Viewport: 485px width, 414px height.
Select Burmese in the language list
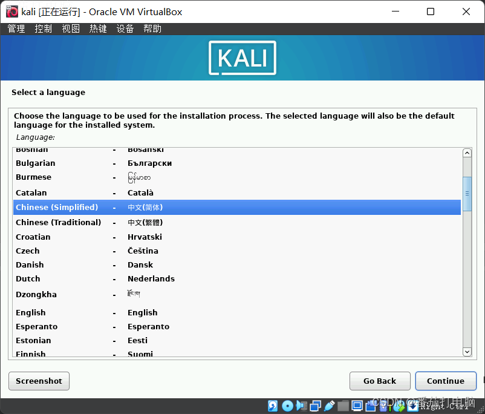(237, 177)
